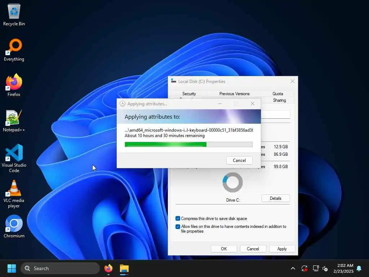Click the clock icon in Applying attributes title
Screen dimensions: 369x277
tap(123, 104)
